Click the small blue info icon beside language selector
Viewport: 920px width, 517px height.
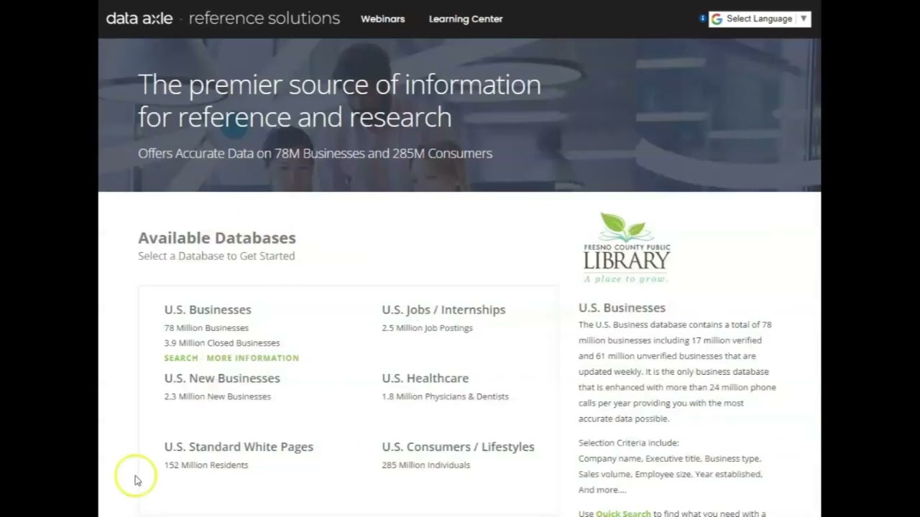[x=702, y=19]
